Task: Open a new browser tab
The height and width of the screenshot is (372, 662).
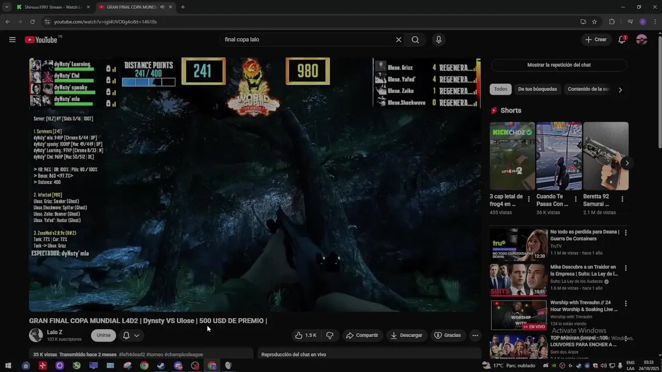Action: pyautogui.click(x=183, y=7)
